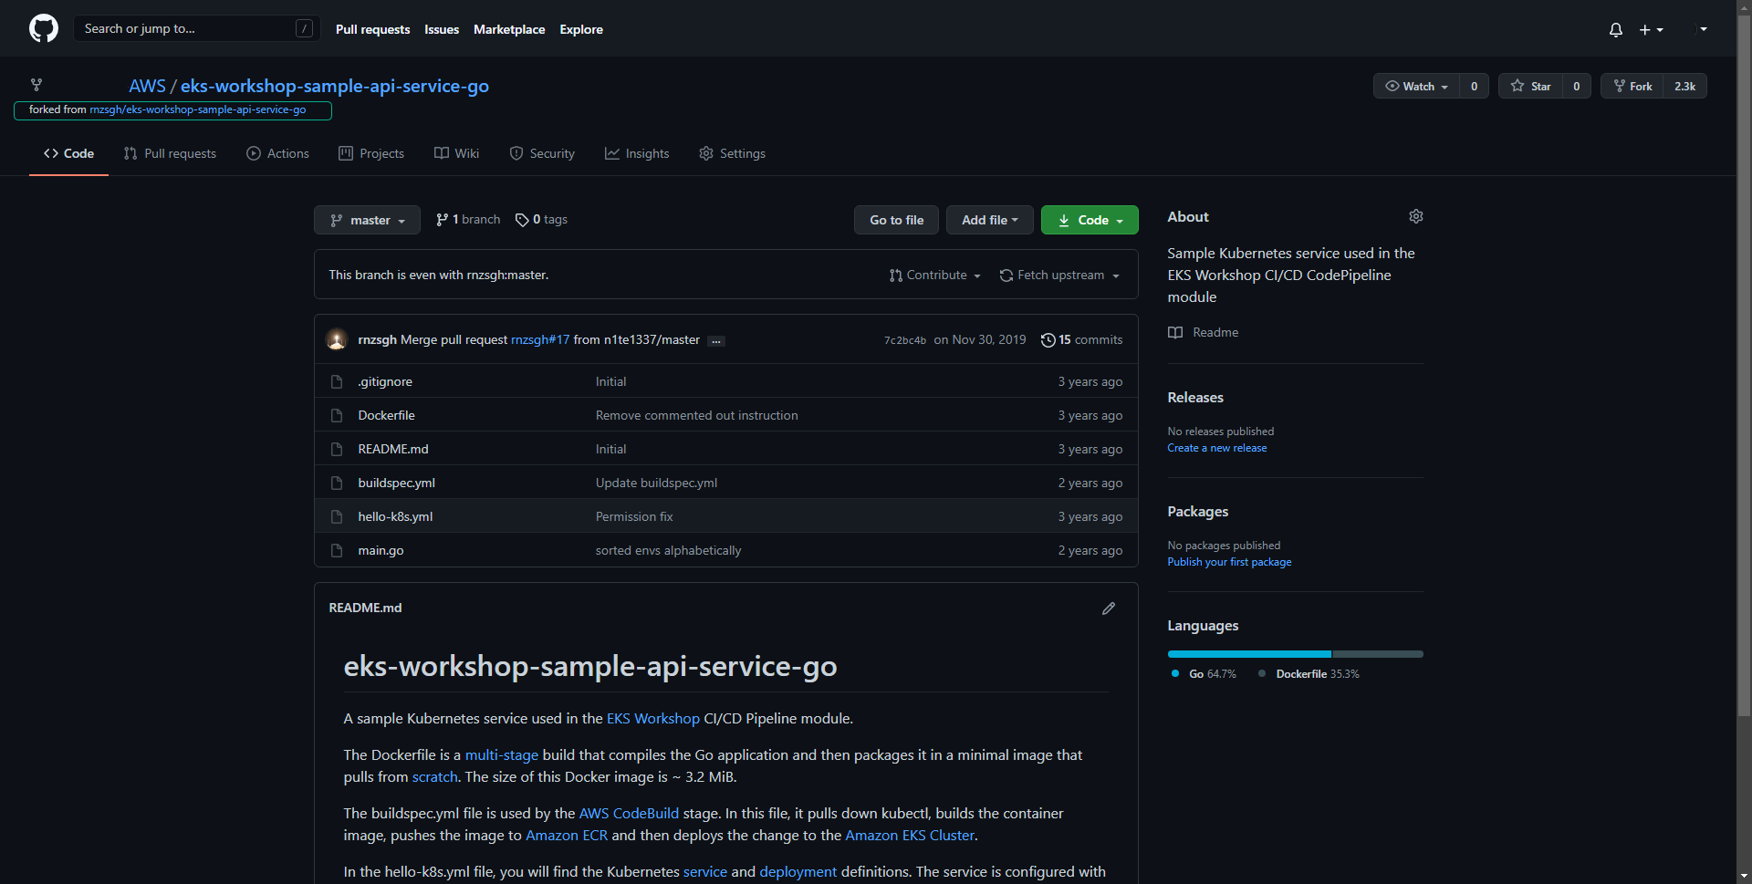The width and height of the screenshot is (1752, 884).
Task: Open the Watch notifications dropdown
Action: coord(1416,86)
